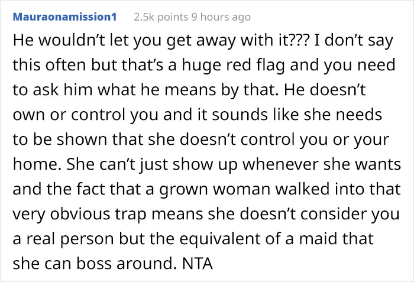Click the 2.5k points score
Screen dimensions: 414x282
156,18
